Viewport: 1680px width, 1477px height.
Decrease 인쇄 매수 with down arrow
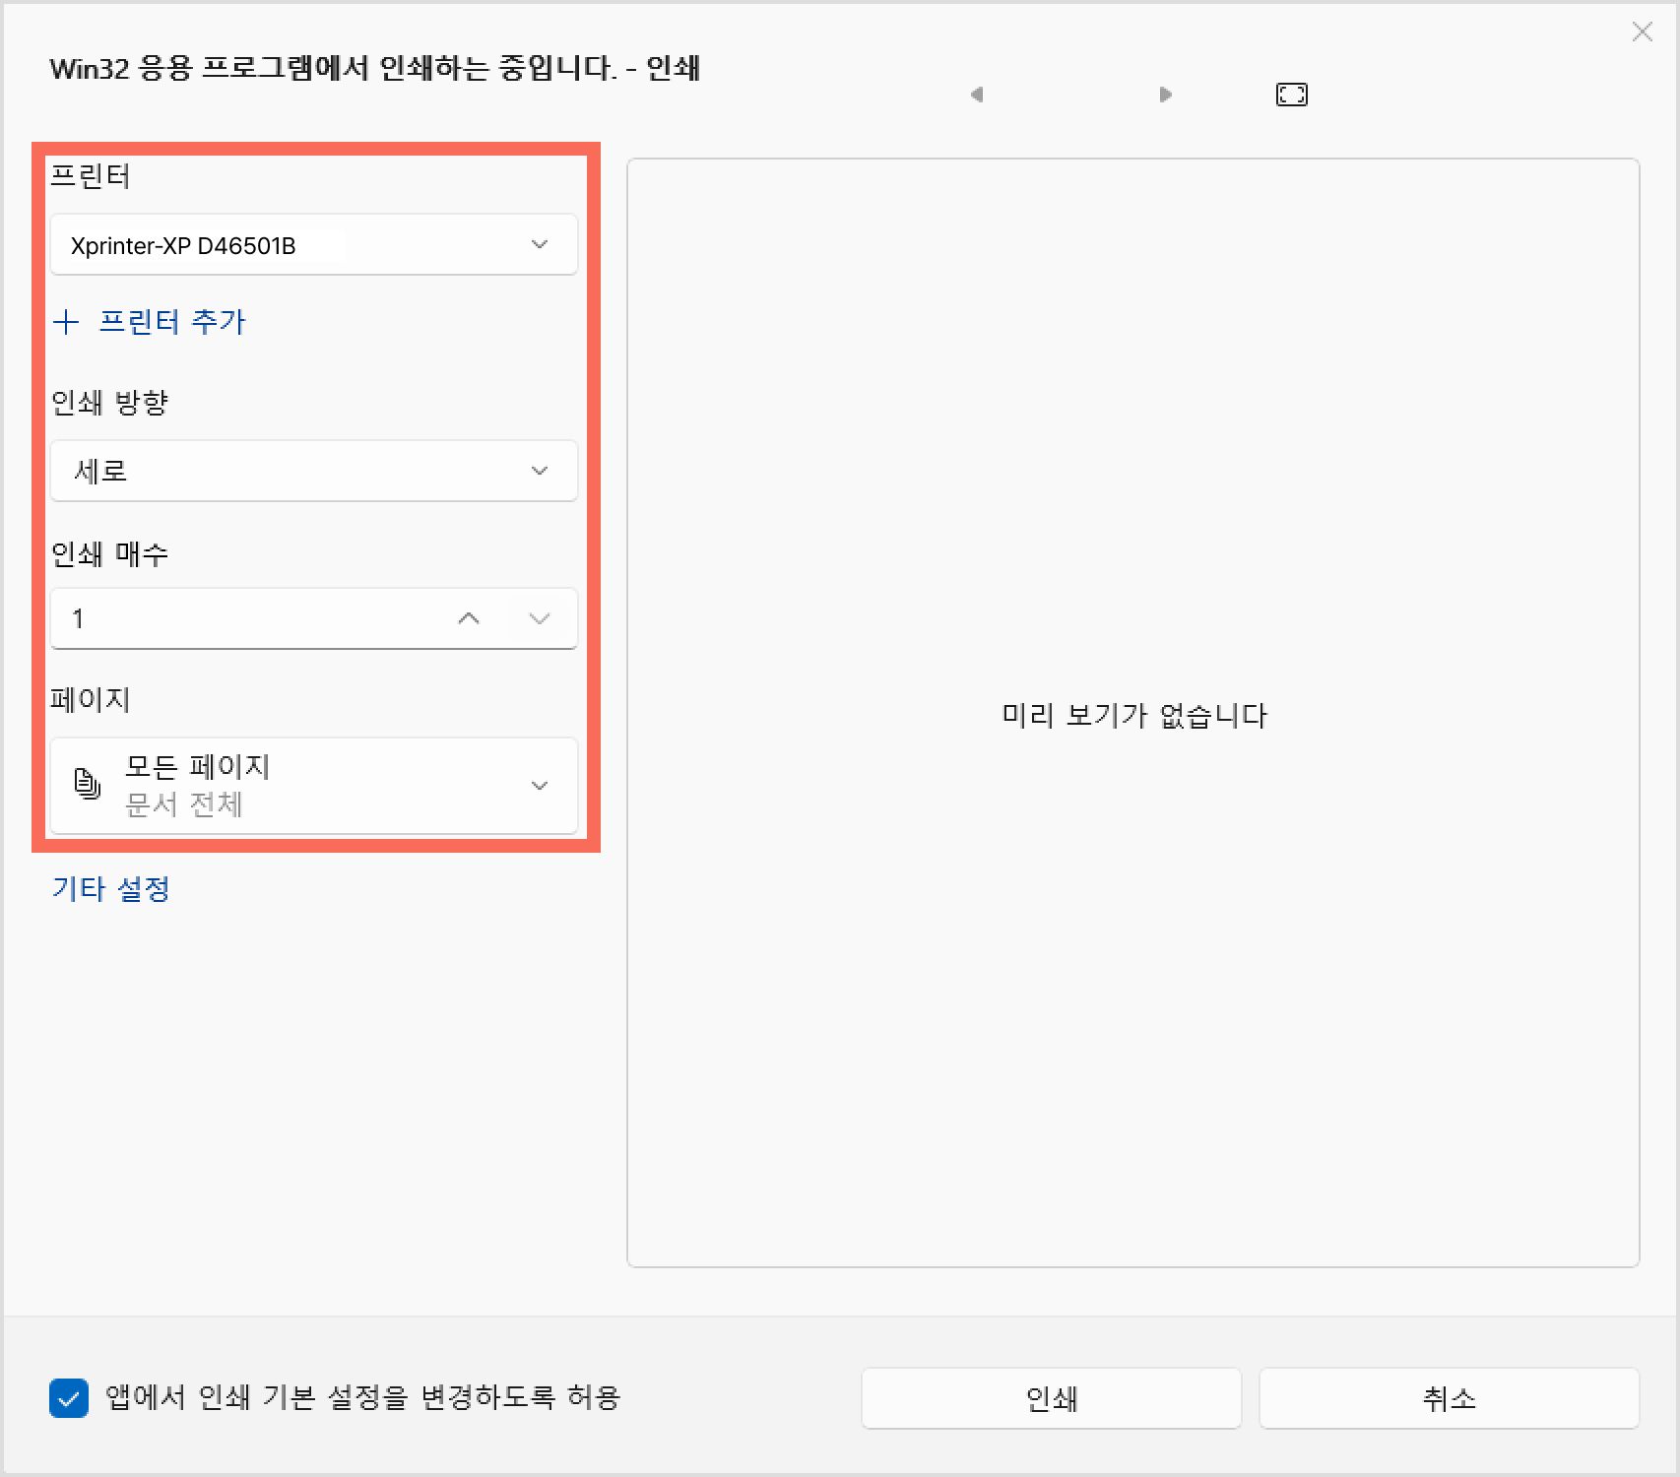(x=540, y=618)
